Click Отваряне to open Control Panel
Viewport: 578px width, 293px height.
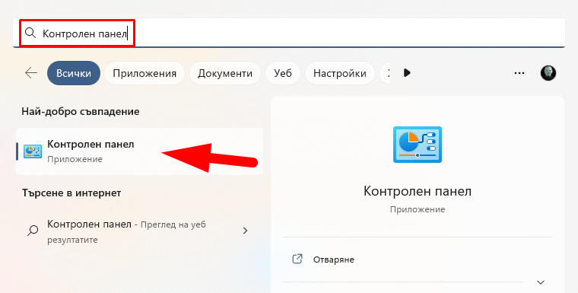334,260
